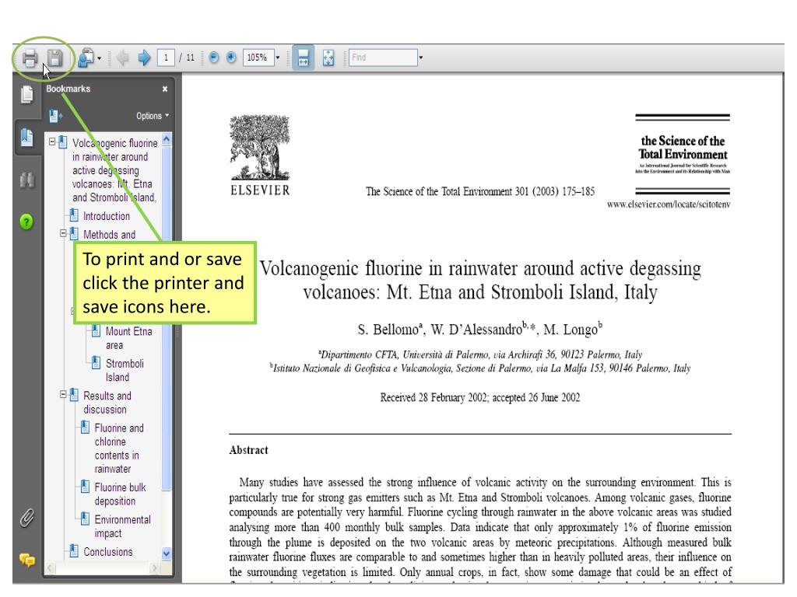This screenshot has width=797, height=597.
Task: Click the 105% zoom value field
Action: pyautogui.click(x=258, y=58)
